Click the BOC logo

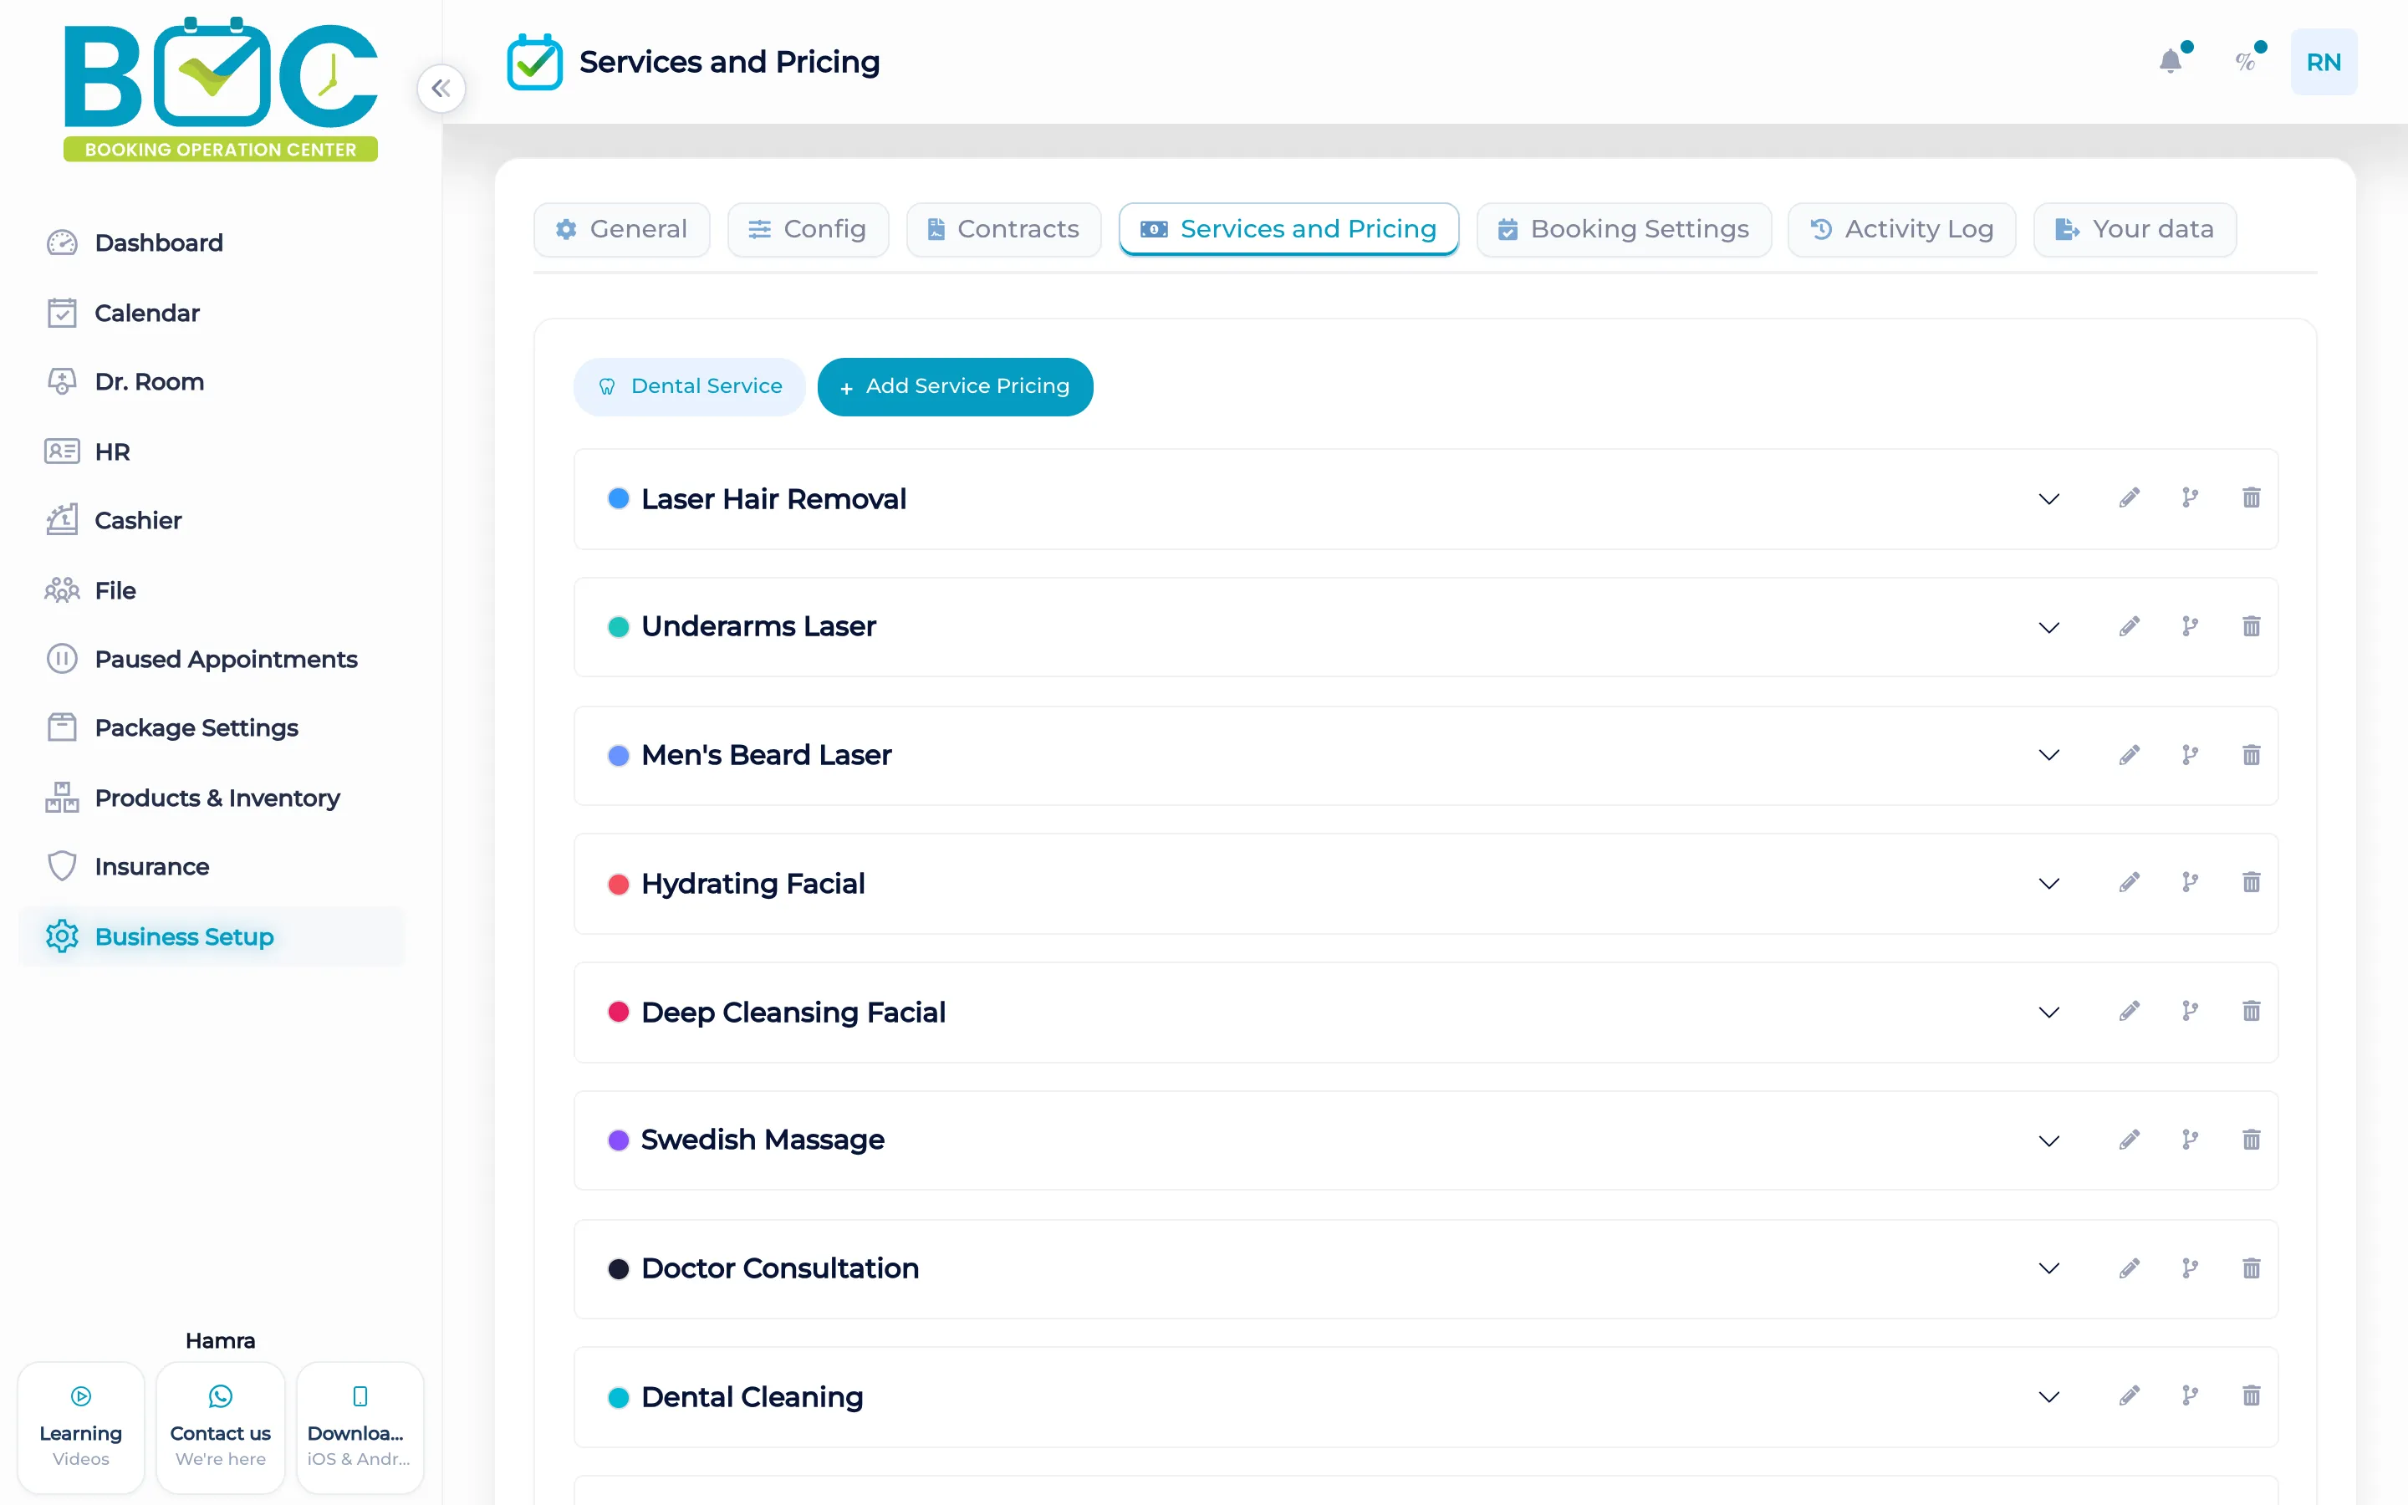tap(221, 88)
